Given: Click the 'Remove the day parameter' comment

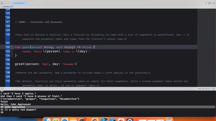Looking at the screenshot, I should pos(83,73).
